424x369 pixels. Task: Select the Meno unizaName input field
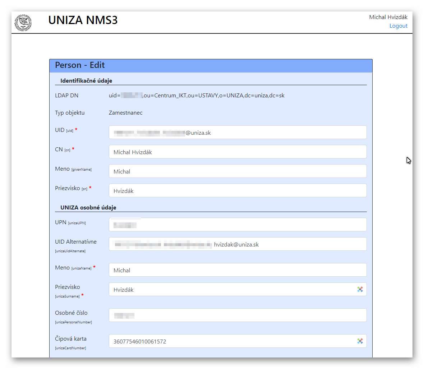tap(237, 270)
